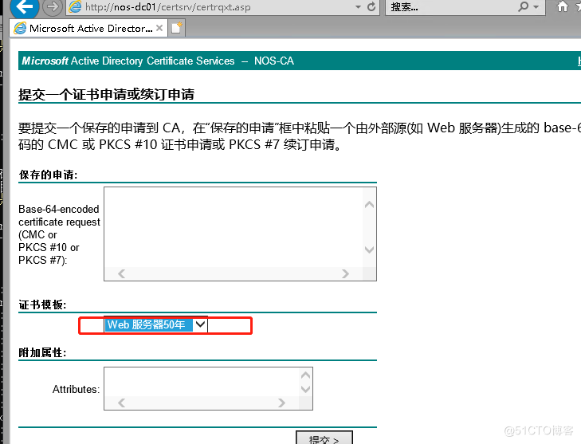Open the certificate template dropdown Web 服务器50年
581x444 pixels.
[x=155, y=324]
